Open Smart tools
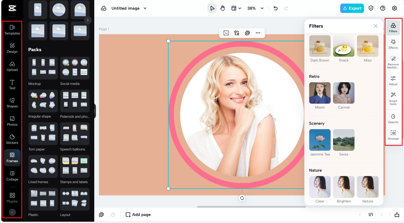Screen dimensions: 404x223 (393, 99)
